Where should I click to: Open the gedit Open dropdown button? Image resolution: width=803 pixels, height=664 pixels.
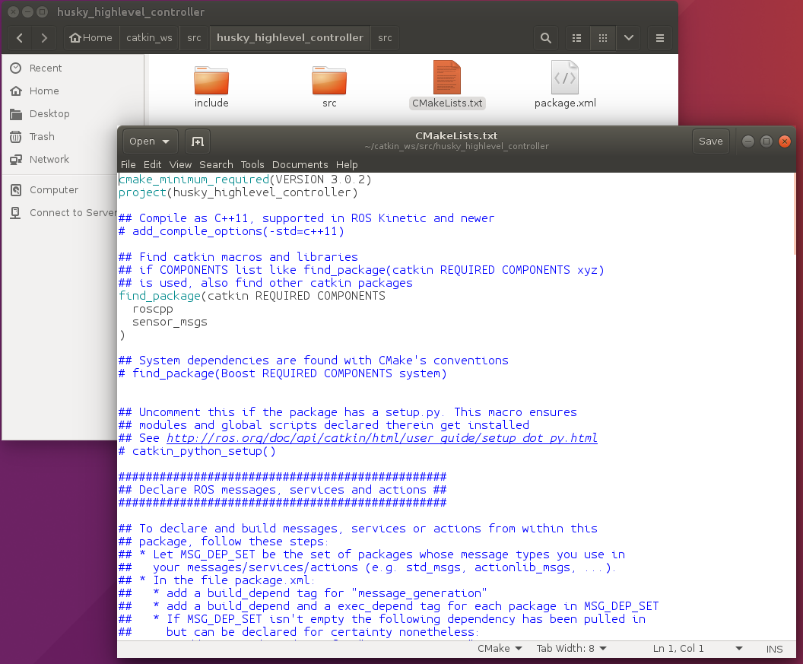click(x=150, y=141)
